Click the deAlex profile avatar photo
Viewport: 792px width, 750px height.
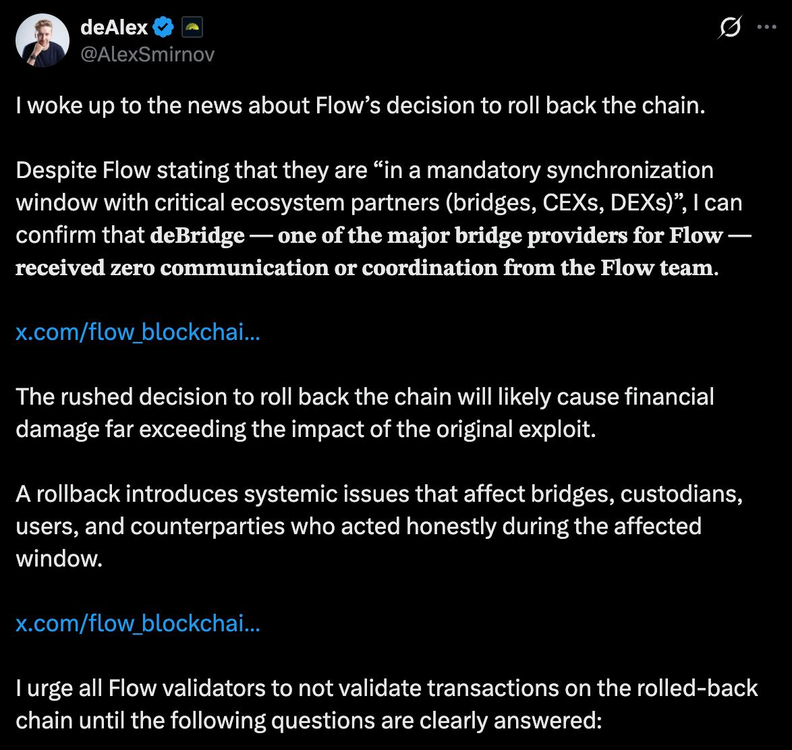(42, 40)
